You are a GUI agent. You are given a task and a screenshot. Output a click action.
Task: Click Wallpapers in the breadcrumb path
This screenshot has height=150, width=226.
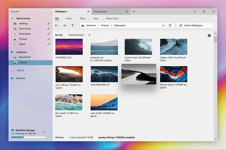120,26
